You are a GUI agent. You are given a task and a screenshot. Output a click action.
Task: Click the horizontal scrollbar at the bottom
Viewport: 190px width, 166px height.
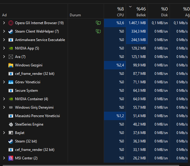coord(91,165)
